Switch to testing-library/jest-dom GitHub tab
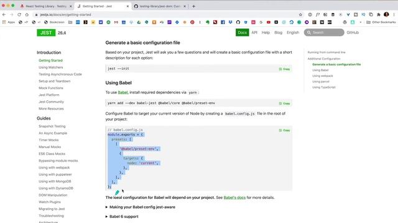This screenshot has height=223, width=398. coord(160,6)
